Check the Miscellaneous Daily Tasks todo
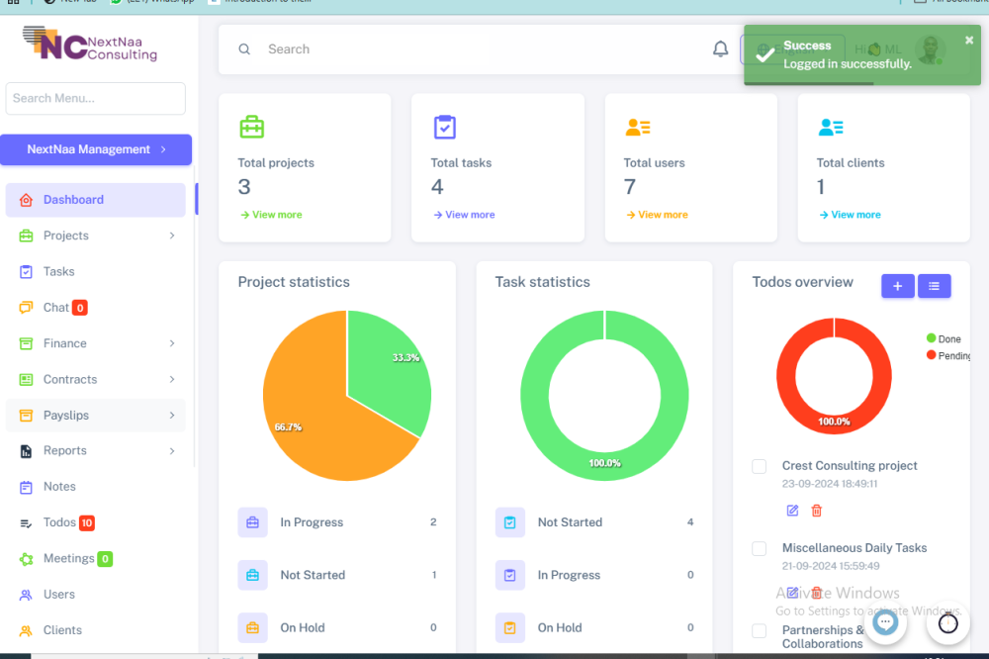 [759, 548]
